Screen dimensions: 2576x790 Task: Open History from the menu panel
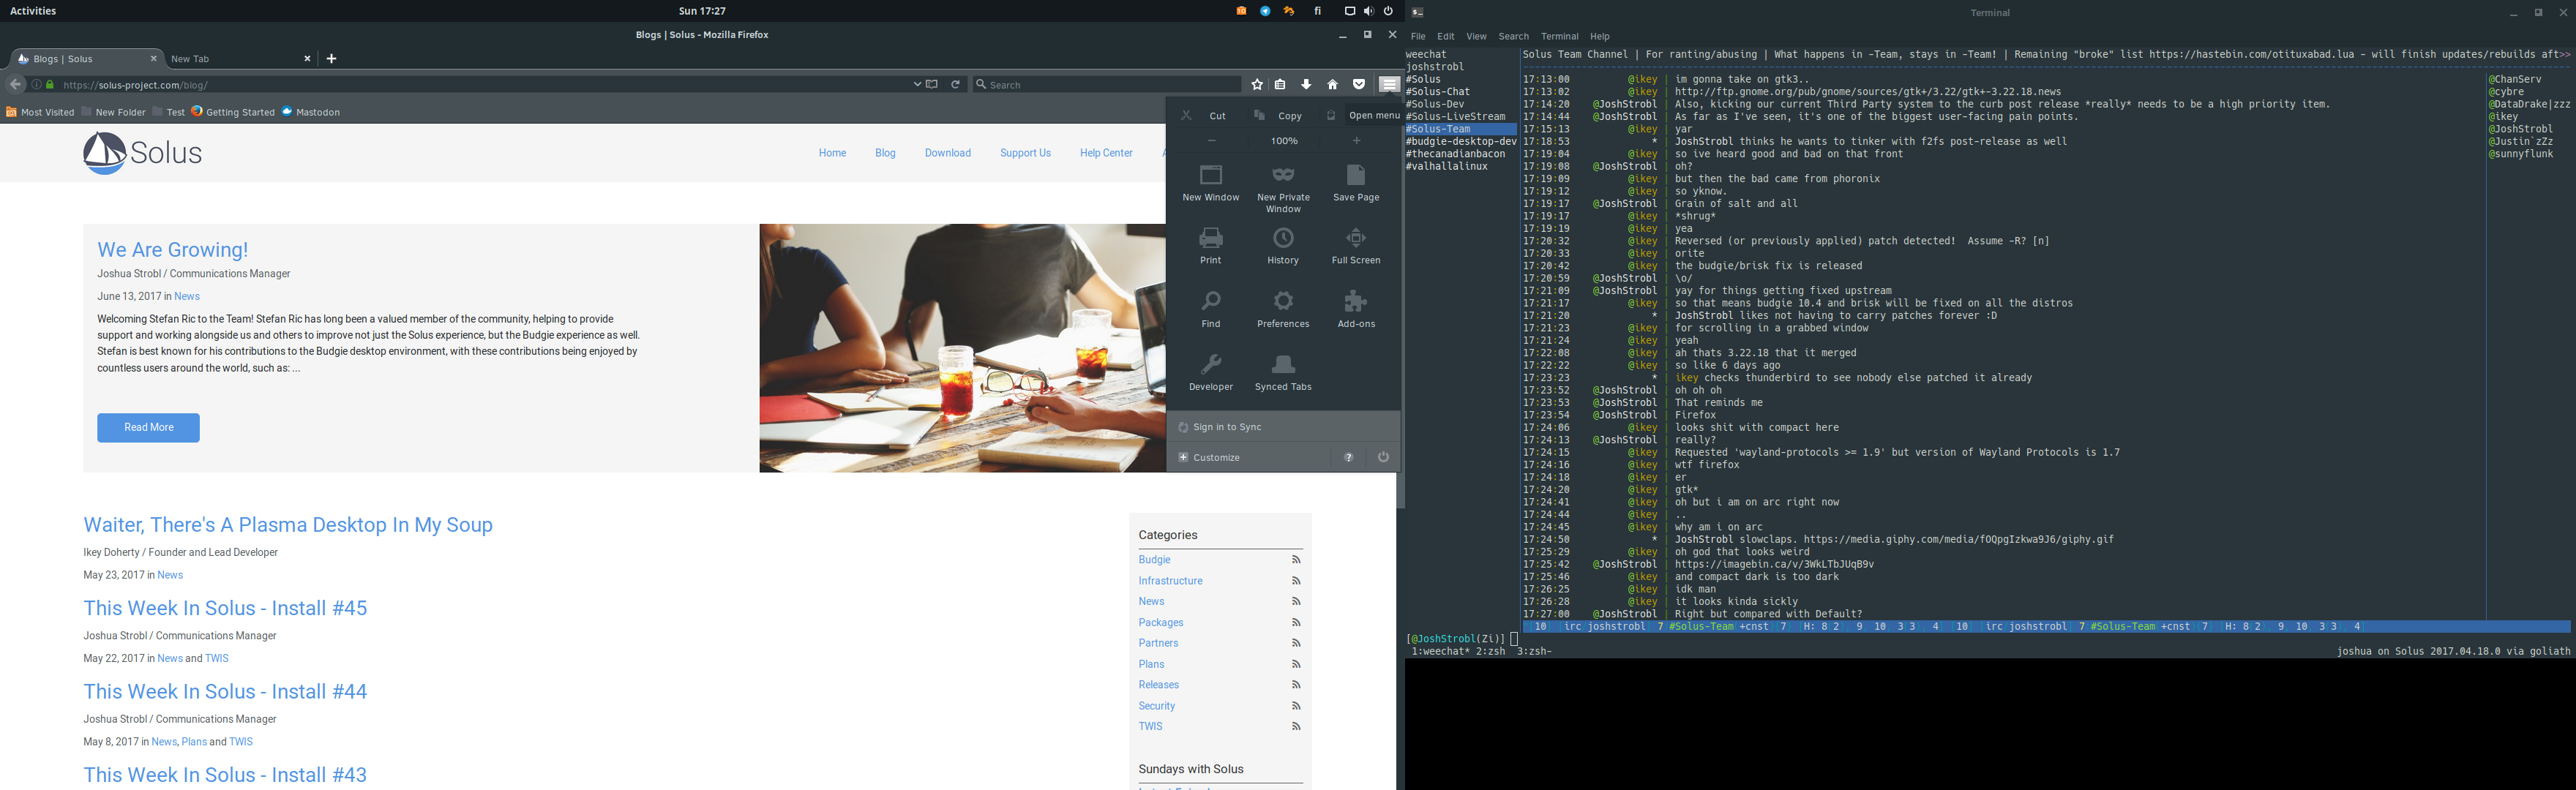pyautogui.click(x=1283, y=246)
